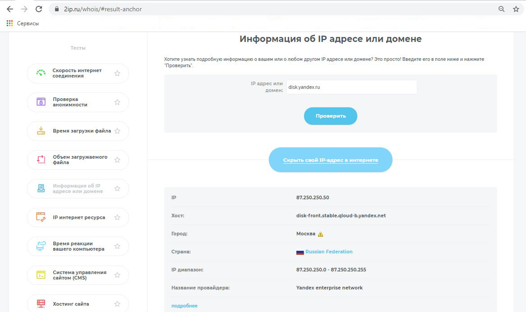The height and width of the screenshot is (312, 526).
Task: Toggle the star for Информация об IP адресе
Action: pyautogui.click(x=117, y=188)
